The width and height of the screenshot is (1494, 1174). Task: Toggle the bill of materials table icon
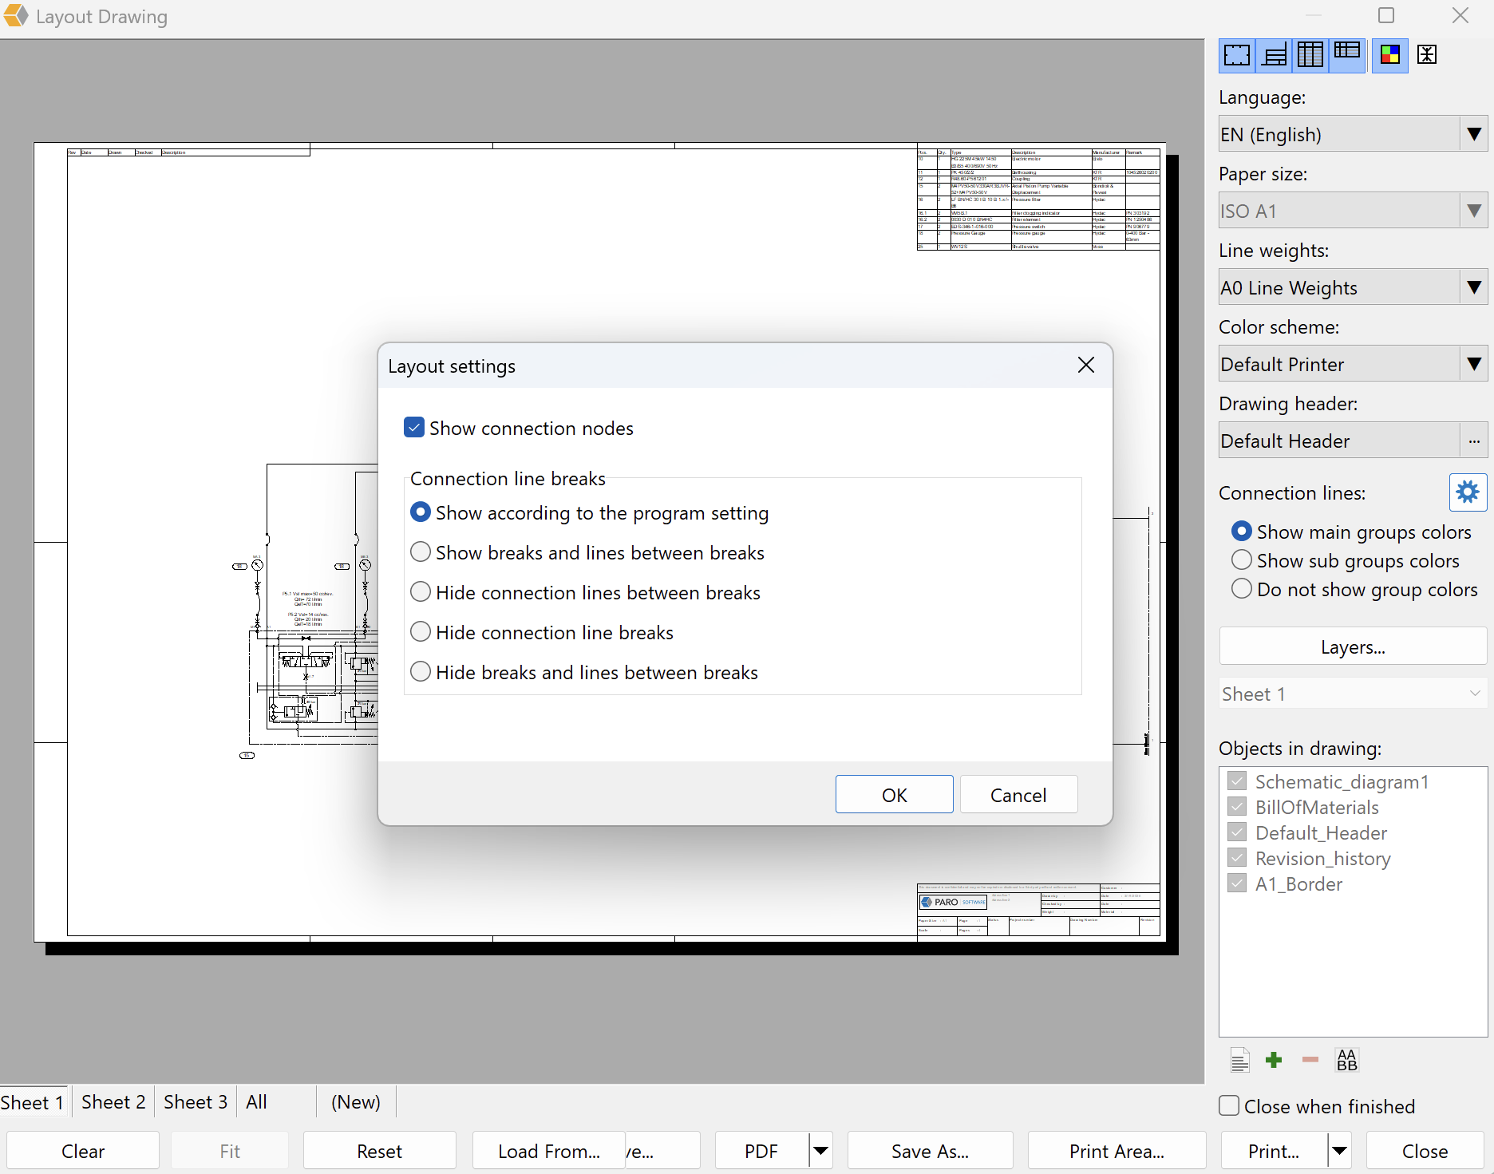point(1310,55)
